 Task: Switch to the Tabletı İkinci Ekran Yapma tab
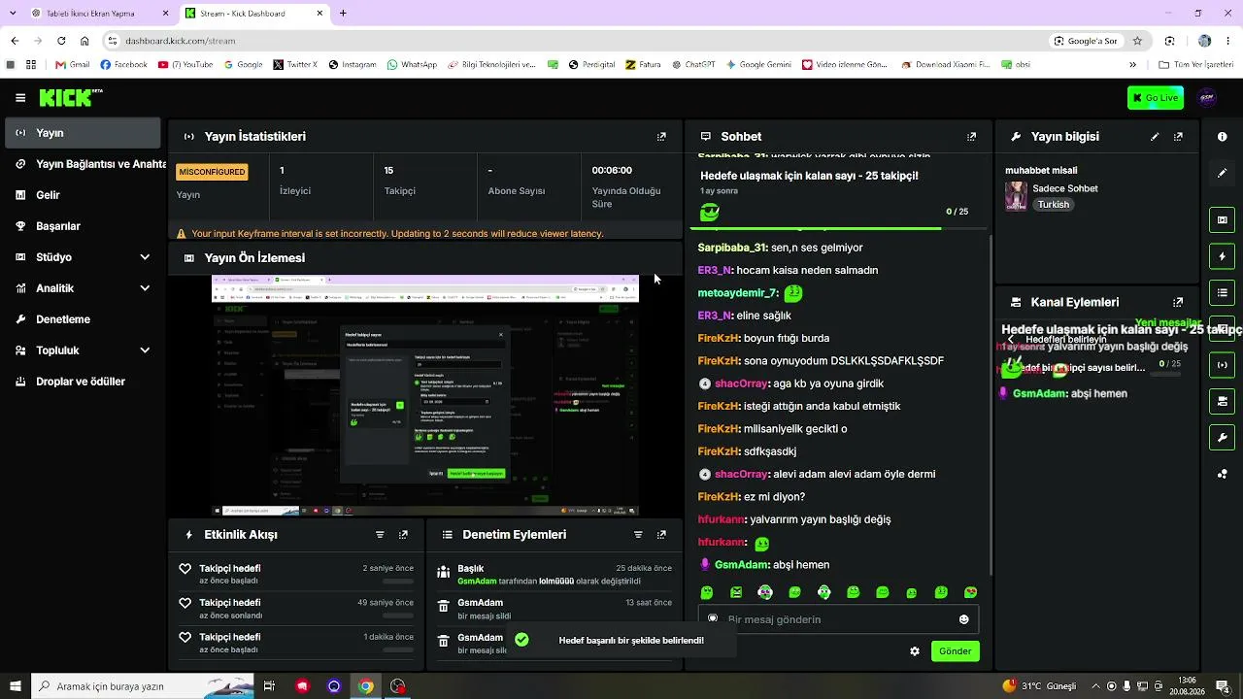[x=101, y=14]
